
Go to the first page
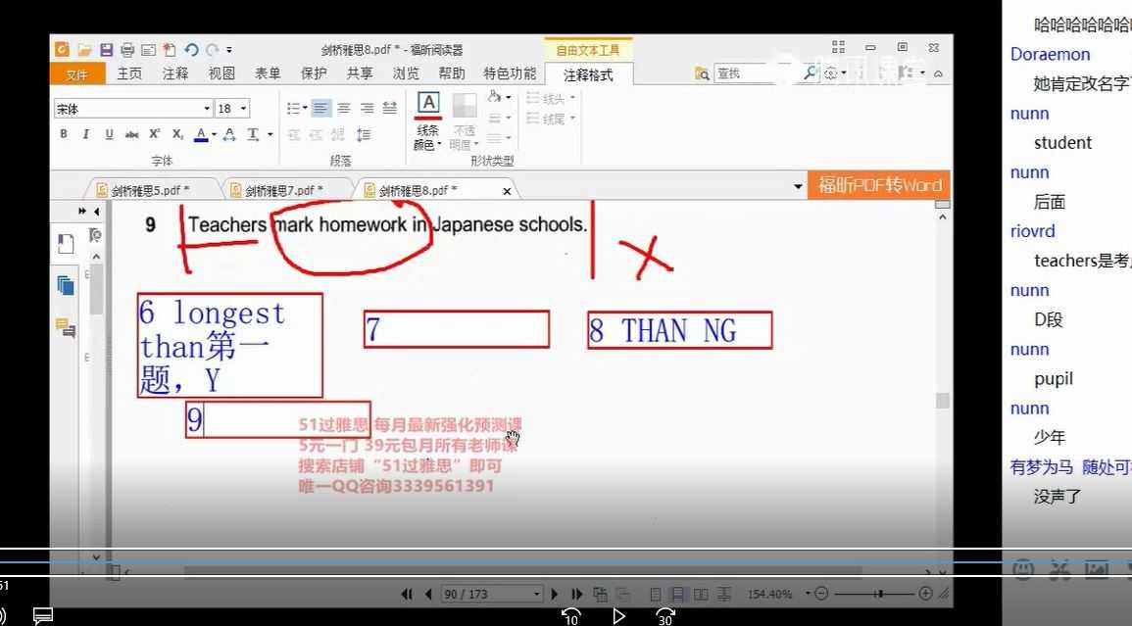(x=407, y=594)
